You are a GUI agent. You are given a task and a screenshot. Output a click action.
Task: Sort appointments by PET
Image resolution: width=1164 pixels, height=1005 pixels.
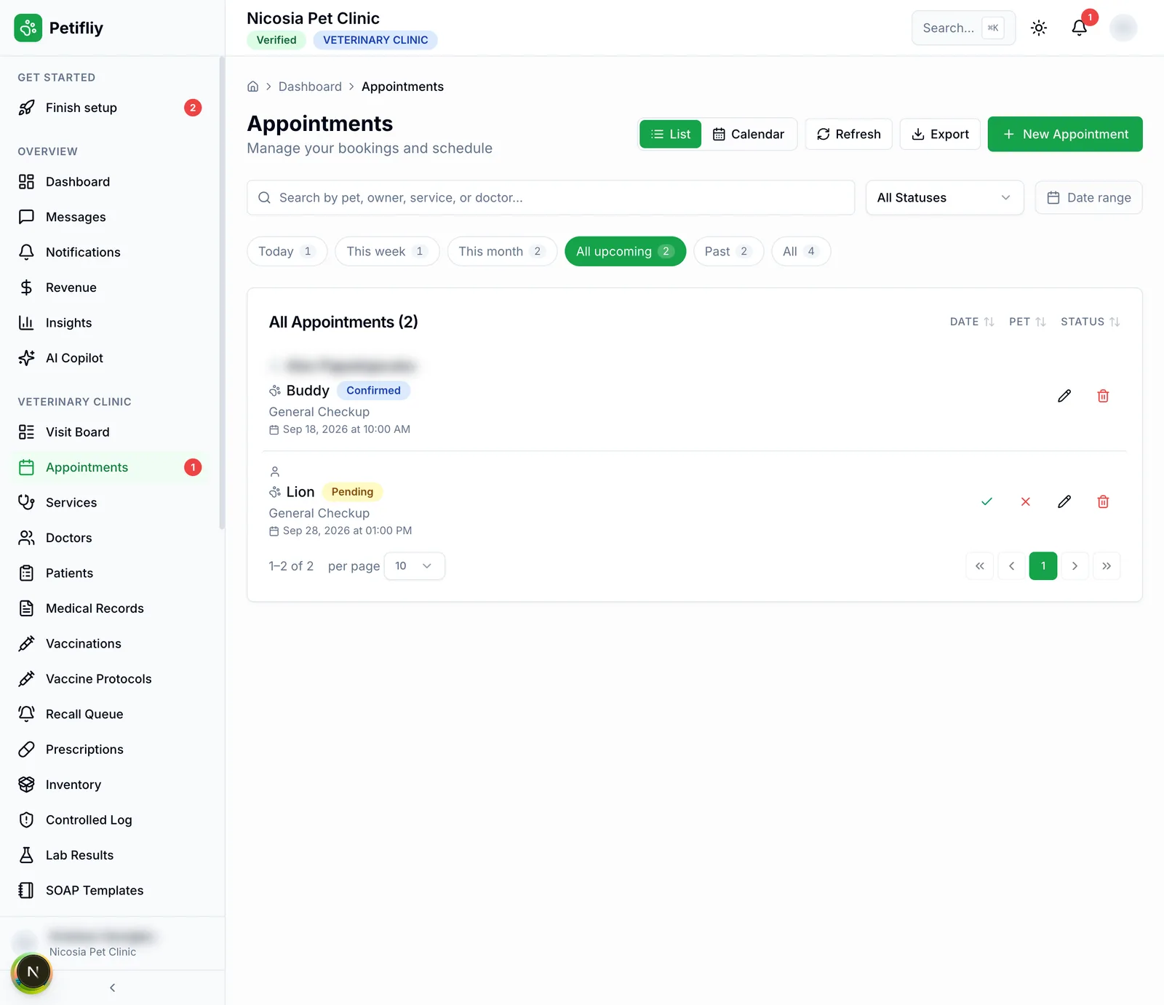coord(1027,322)
